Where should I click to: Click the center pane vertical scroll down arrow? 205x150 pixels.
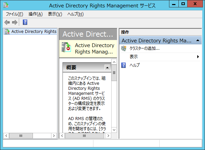tap(114, 130)
